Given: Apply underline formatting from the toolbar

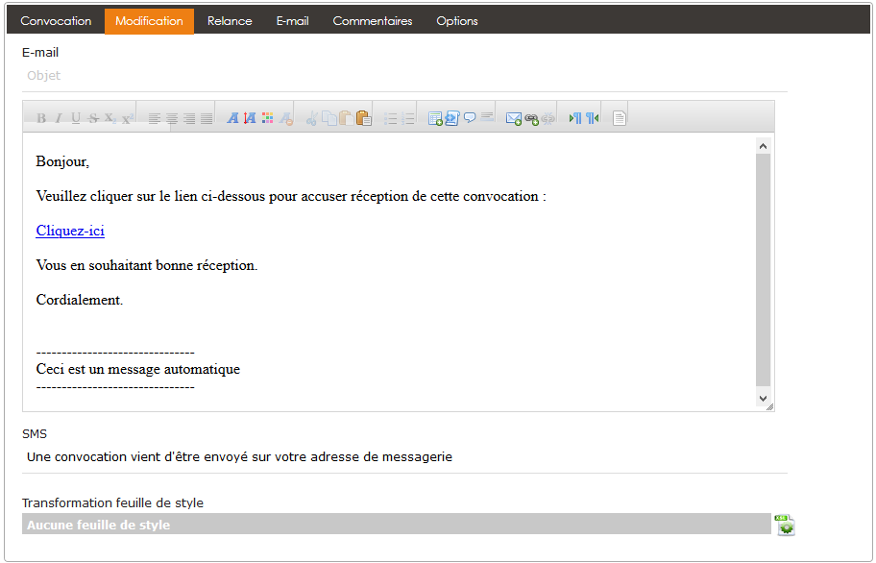Looking at the screenshot, I should (x=75, y=118).
